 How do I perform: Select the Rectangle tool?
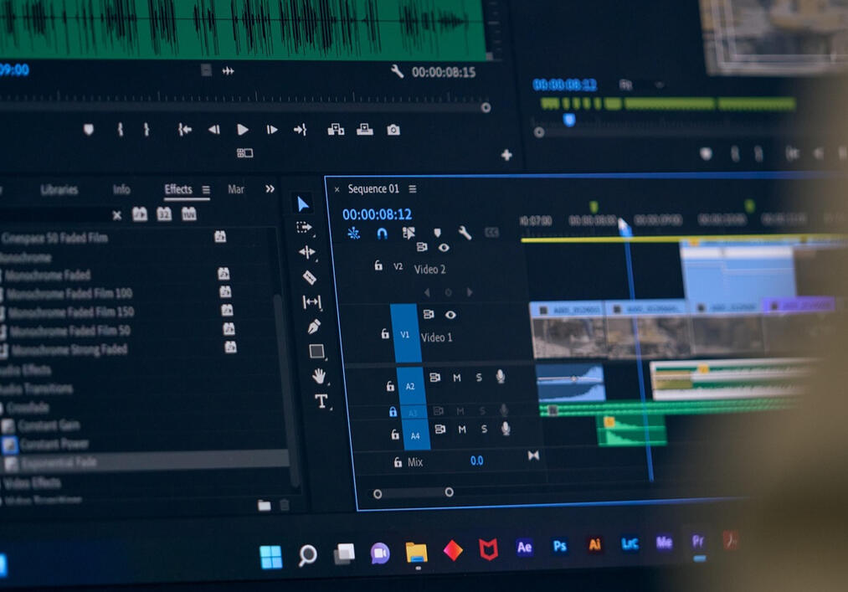click(x=317, y=351)
